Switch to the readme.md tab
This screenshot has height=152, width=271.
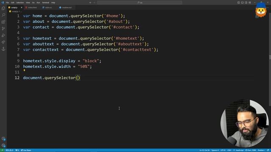coord(66,8)
